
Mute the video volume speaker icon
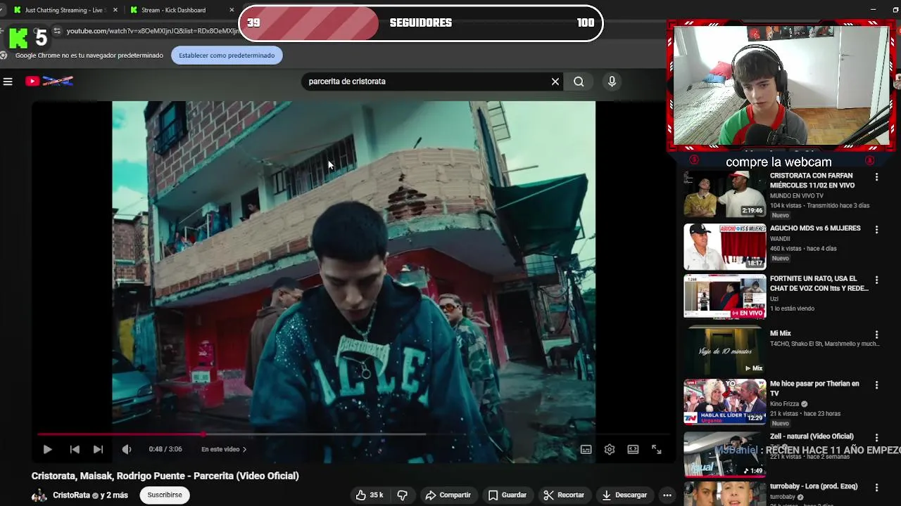[x=126, y=449]
